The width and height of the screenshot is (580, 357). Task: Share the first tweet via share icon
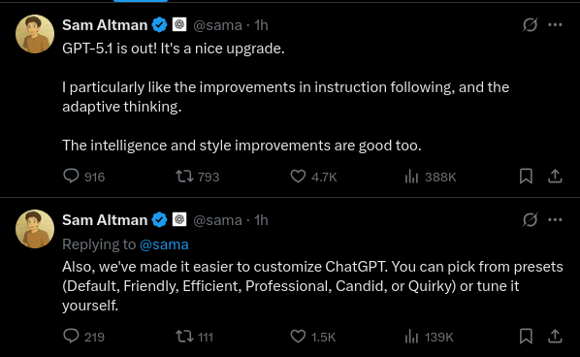tap(555, 177)
